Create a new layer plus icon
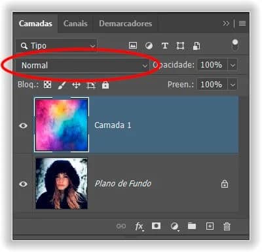The height and width of the screenshot is (252, 262). [210, 226]
